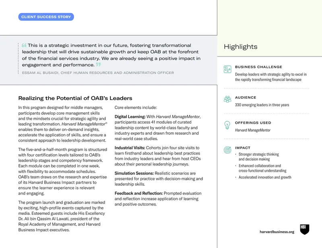This screenshot has height=248, width=322.
Task: Click Essam Al Busaidi attribution line
Action: click(98, 73)
